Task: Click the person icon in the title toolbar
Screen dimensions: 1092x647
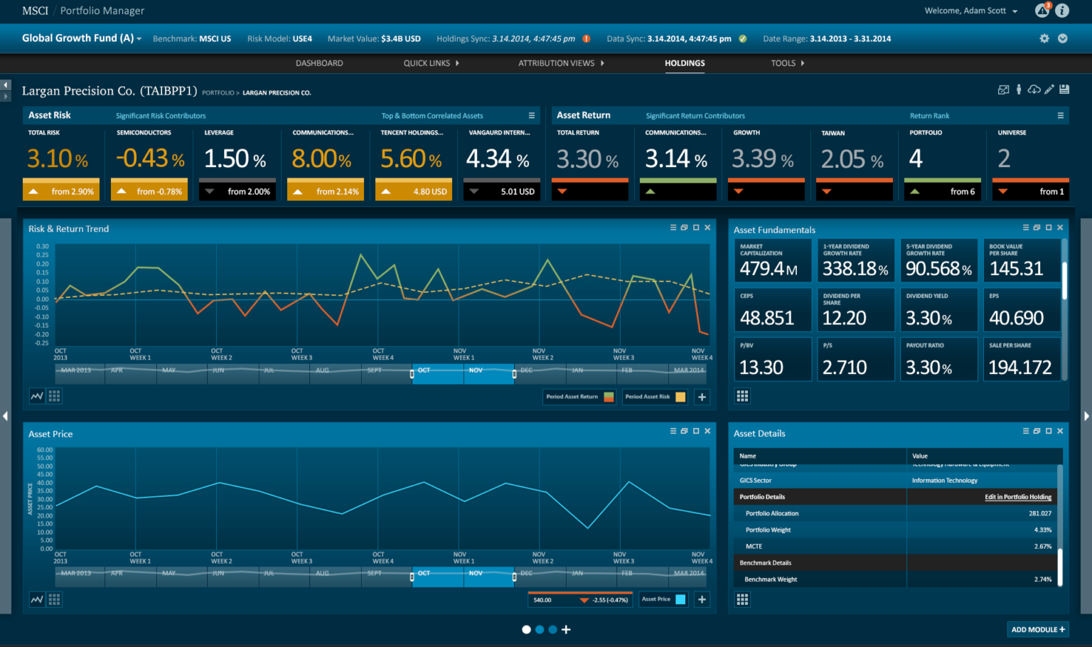Action: click(1019, 90)
